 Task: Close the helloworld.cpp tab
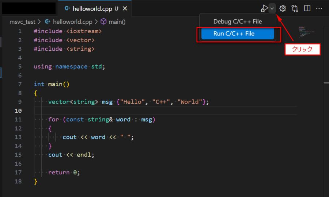[125, 9]
